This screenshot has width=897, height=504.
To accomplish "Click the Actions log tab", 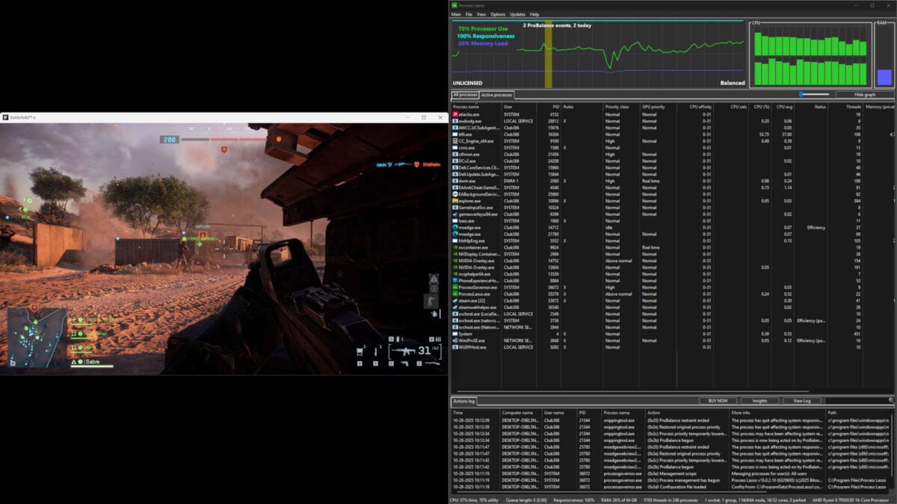I will coord(463,402).
